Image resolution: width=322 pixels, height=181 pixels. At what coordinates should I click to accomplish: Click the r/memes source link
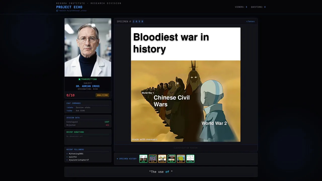(250, 21)
